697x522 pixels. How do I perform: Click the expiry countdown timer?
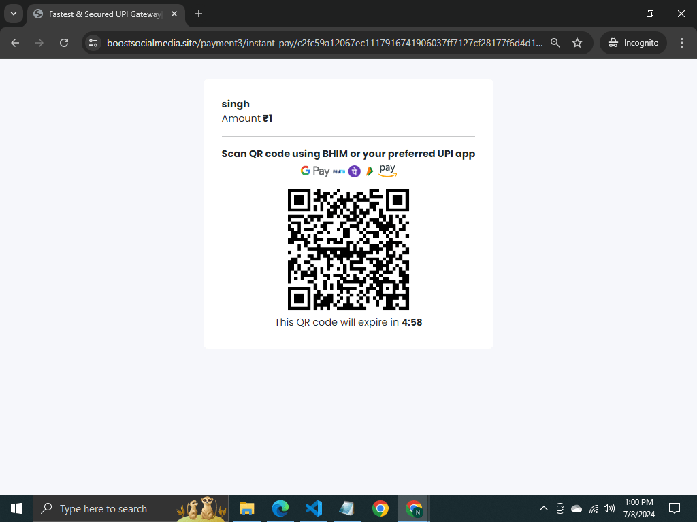412,322
